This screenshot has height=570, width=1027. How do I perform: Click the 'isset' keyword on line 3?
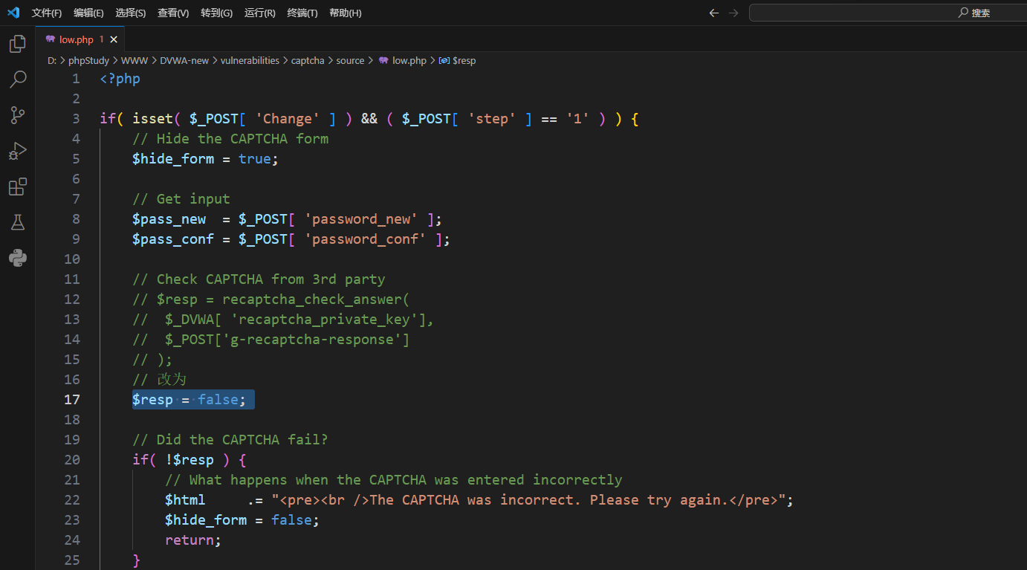tap(152, 119)
